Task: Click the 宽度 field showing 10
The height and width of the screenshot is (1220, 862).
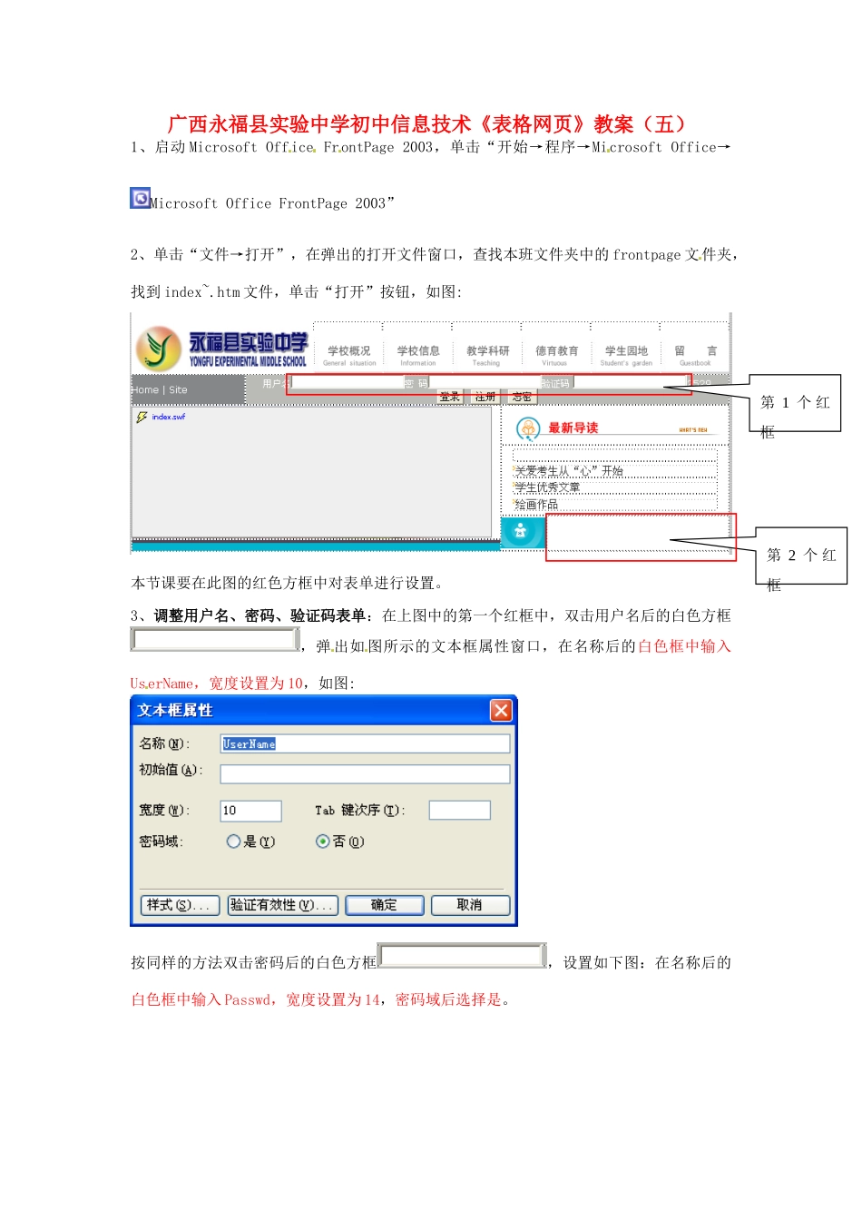Action: click(x=250, y=811)
